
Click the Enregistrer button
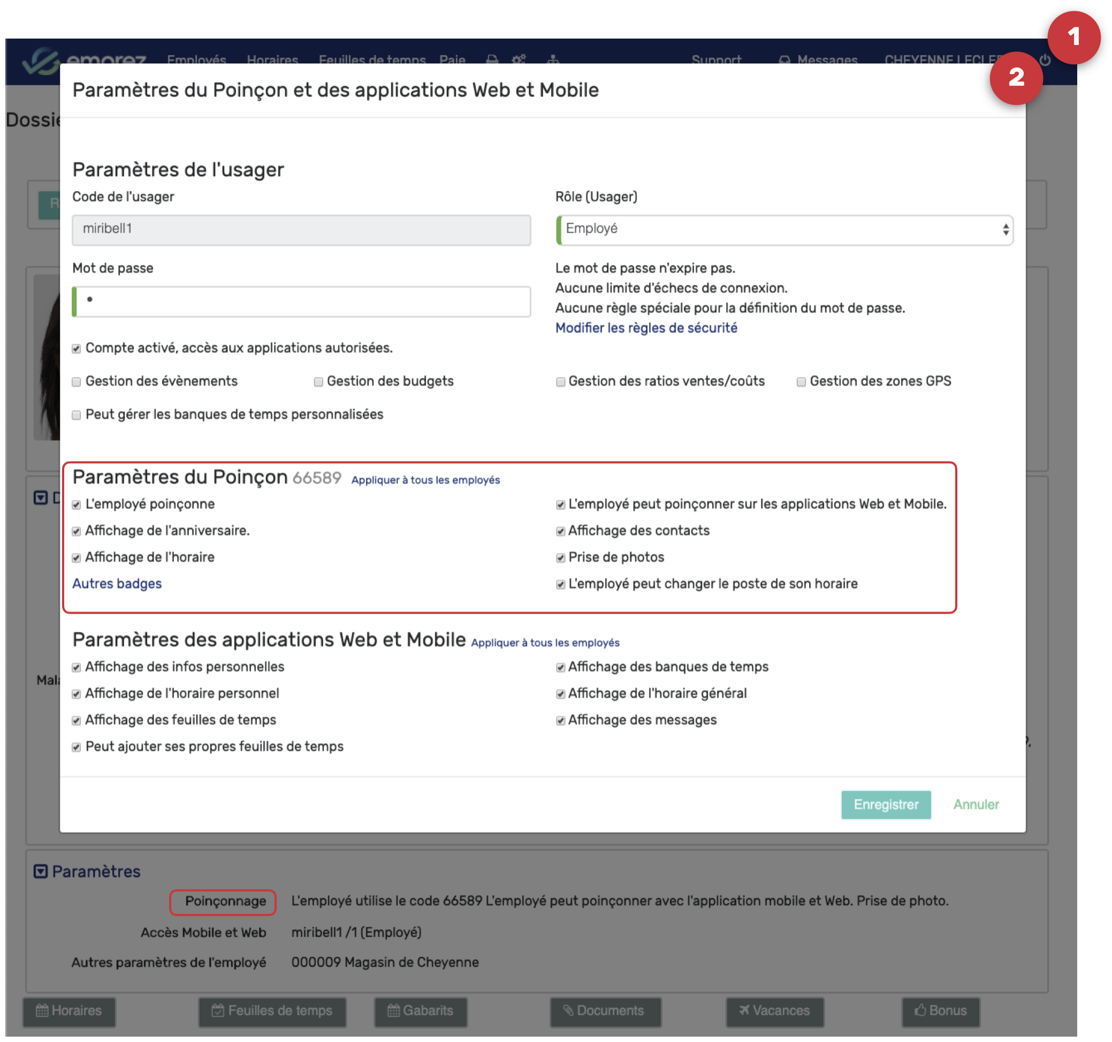(886, 805)
